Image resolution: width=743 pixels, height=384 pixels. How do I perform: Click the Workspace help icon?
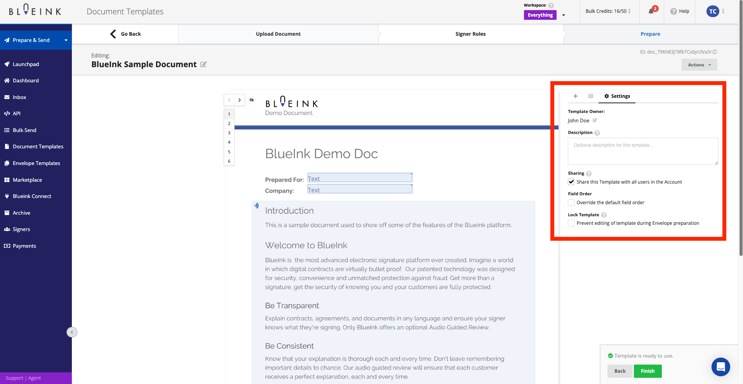(551, 5)
